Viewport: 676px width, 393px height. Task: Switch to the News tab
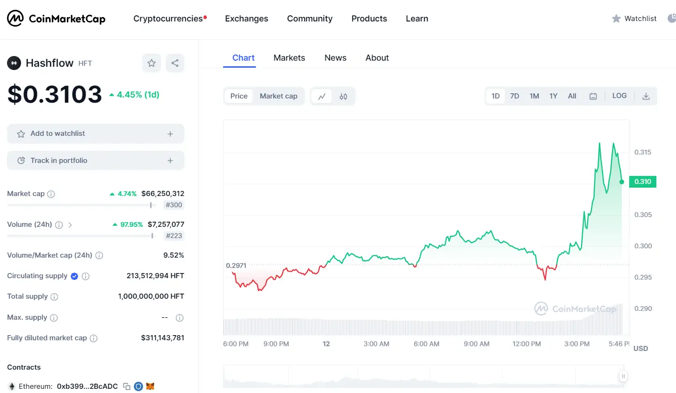pos(335,58)
